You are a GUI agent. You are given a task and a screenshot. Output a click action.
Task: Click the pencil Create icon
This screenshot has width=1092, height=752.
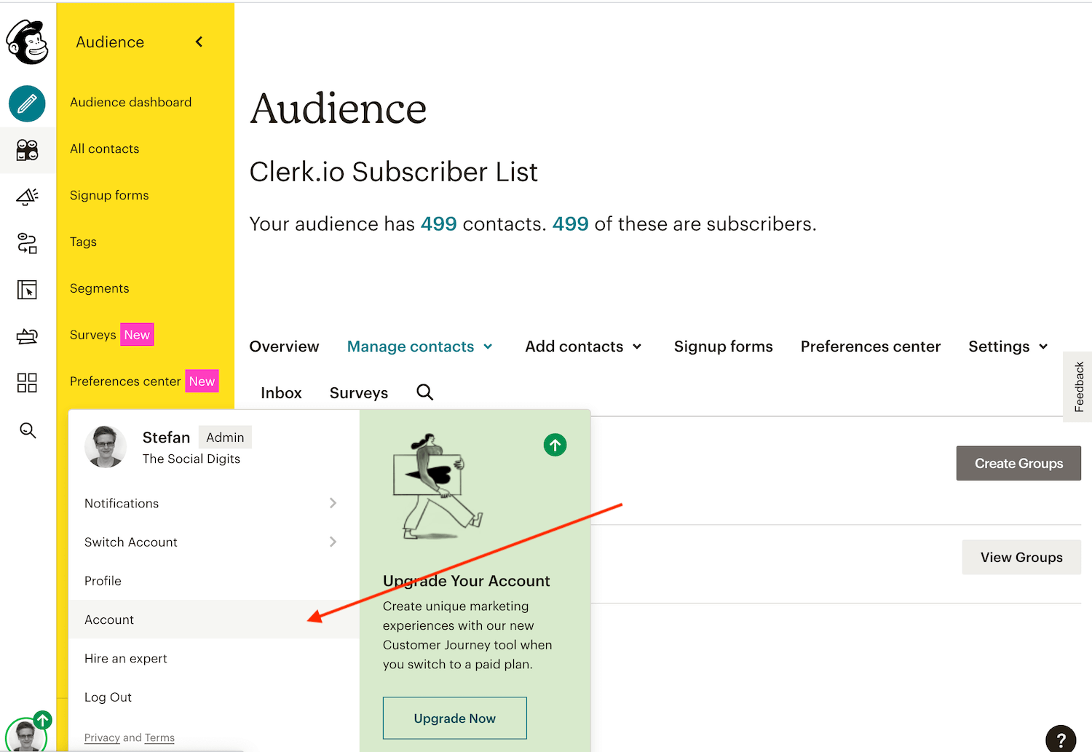click(27, 103)
